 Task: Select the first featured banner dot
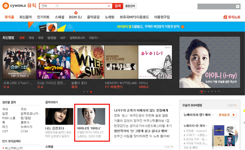pos(201,92)
